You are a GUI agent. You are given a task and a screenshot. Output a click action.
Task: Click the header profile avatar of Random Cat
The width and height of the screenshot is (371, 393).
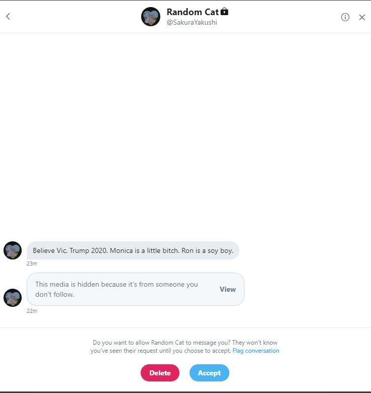(150, 17)
